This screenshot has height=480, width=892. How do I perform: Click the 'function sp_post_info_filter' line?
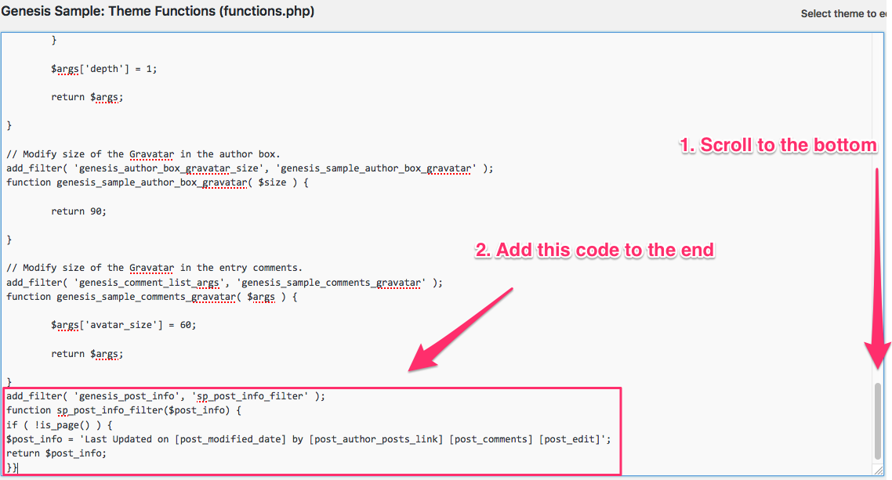125,410
